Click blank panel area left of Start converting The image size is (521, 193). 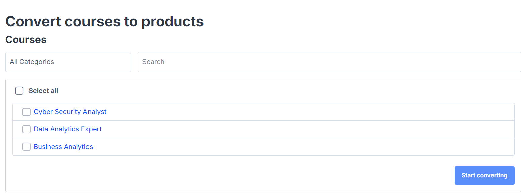pyautogui.click(x=235, y=175)
